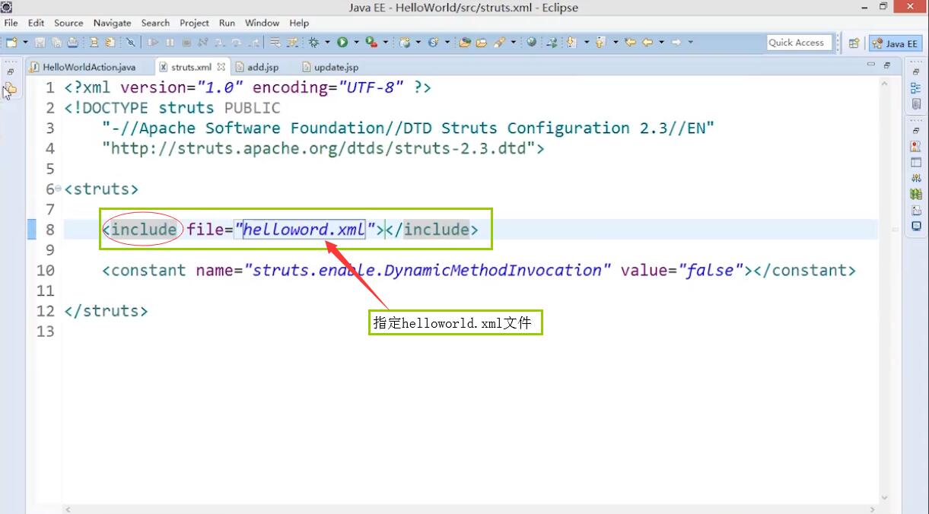Click the Open Perspective icon

click(x=854, y=43)
